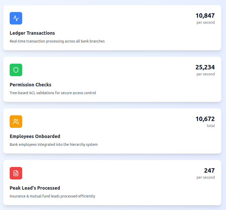Click the red document icon

(x=16, y=173)
